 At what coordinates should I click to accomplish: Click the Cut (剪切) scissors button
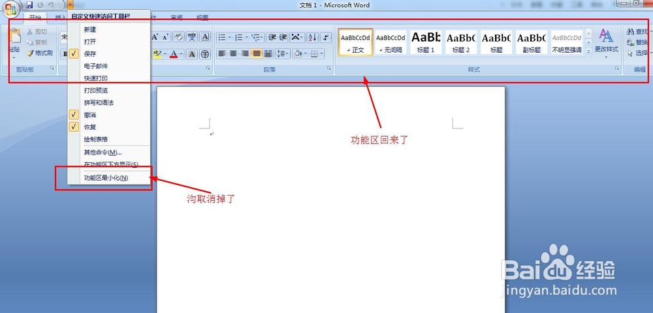click(37, 31)
